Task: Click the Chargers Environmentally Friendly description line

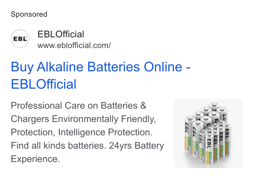Action: pos(84,119)
